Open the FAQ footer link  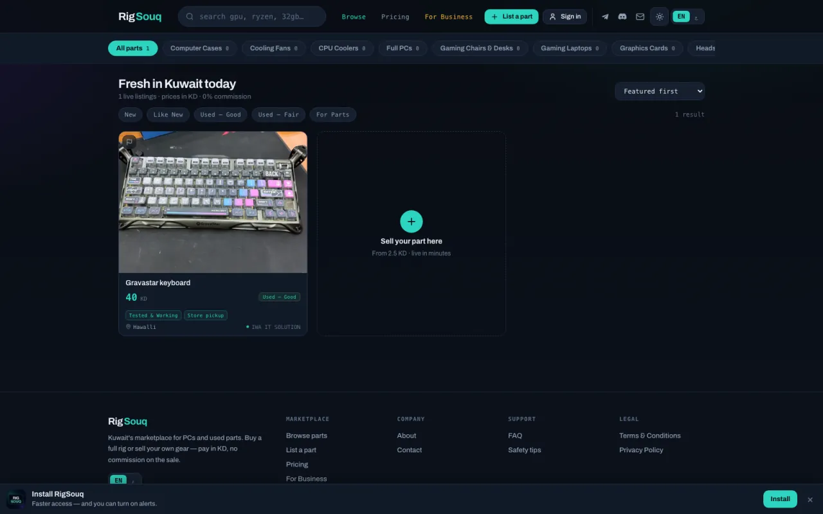(x=515, y=436)
